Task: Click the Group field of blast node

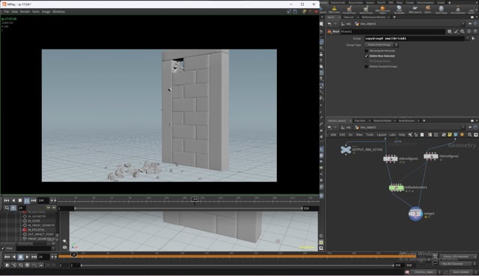Action: coord(414,38)
